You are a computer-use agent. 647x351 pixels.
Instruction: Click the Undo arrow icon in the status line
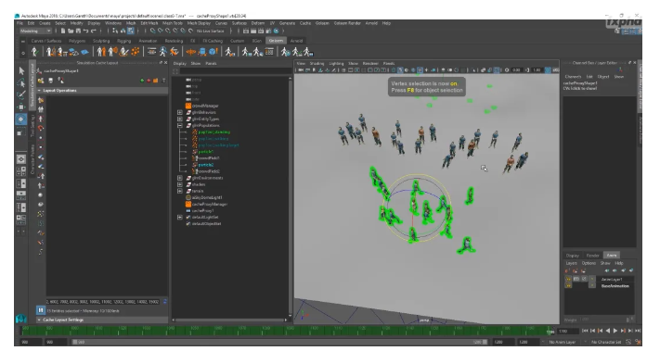[x=85, y=31]
